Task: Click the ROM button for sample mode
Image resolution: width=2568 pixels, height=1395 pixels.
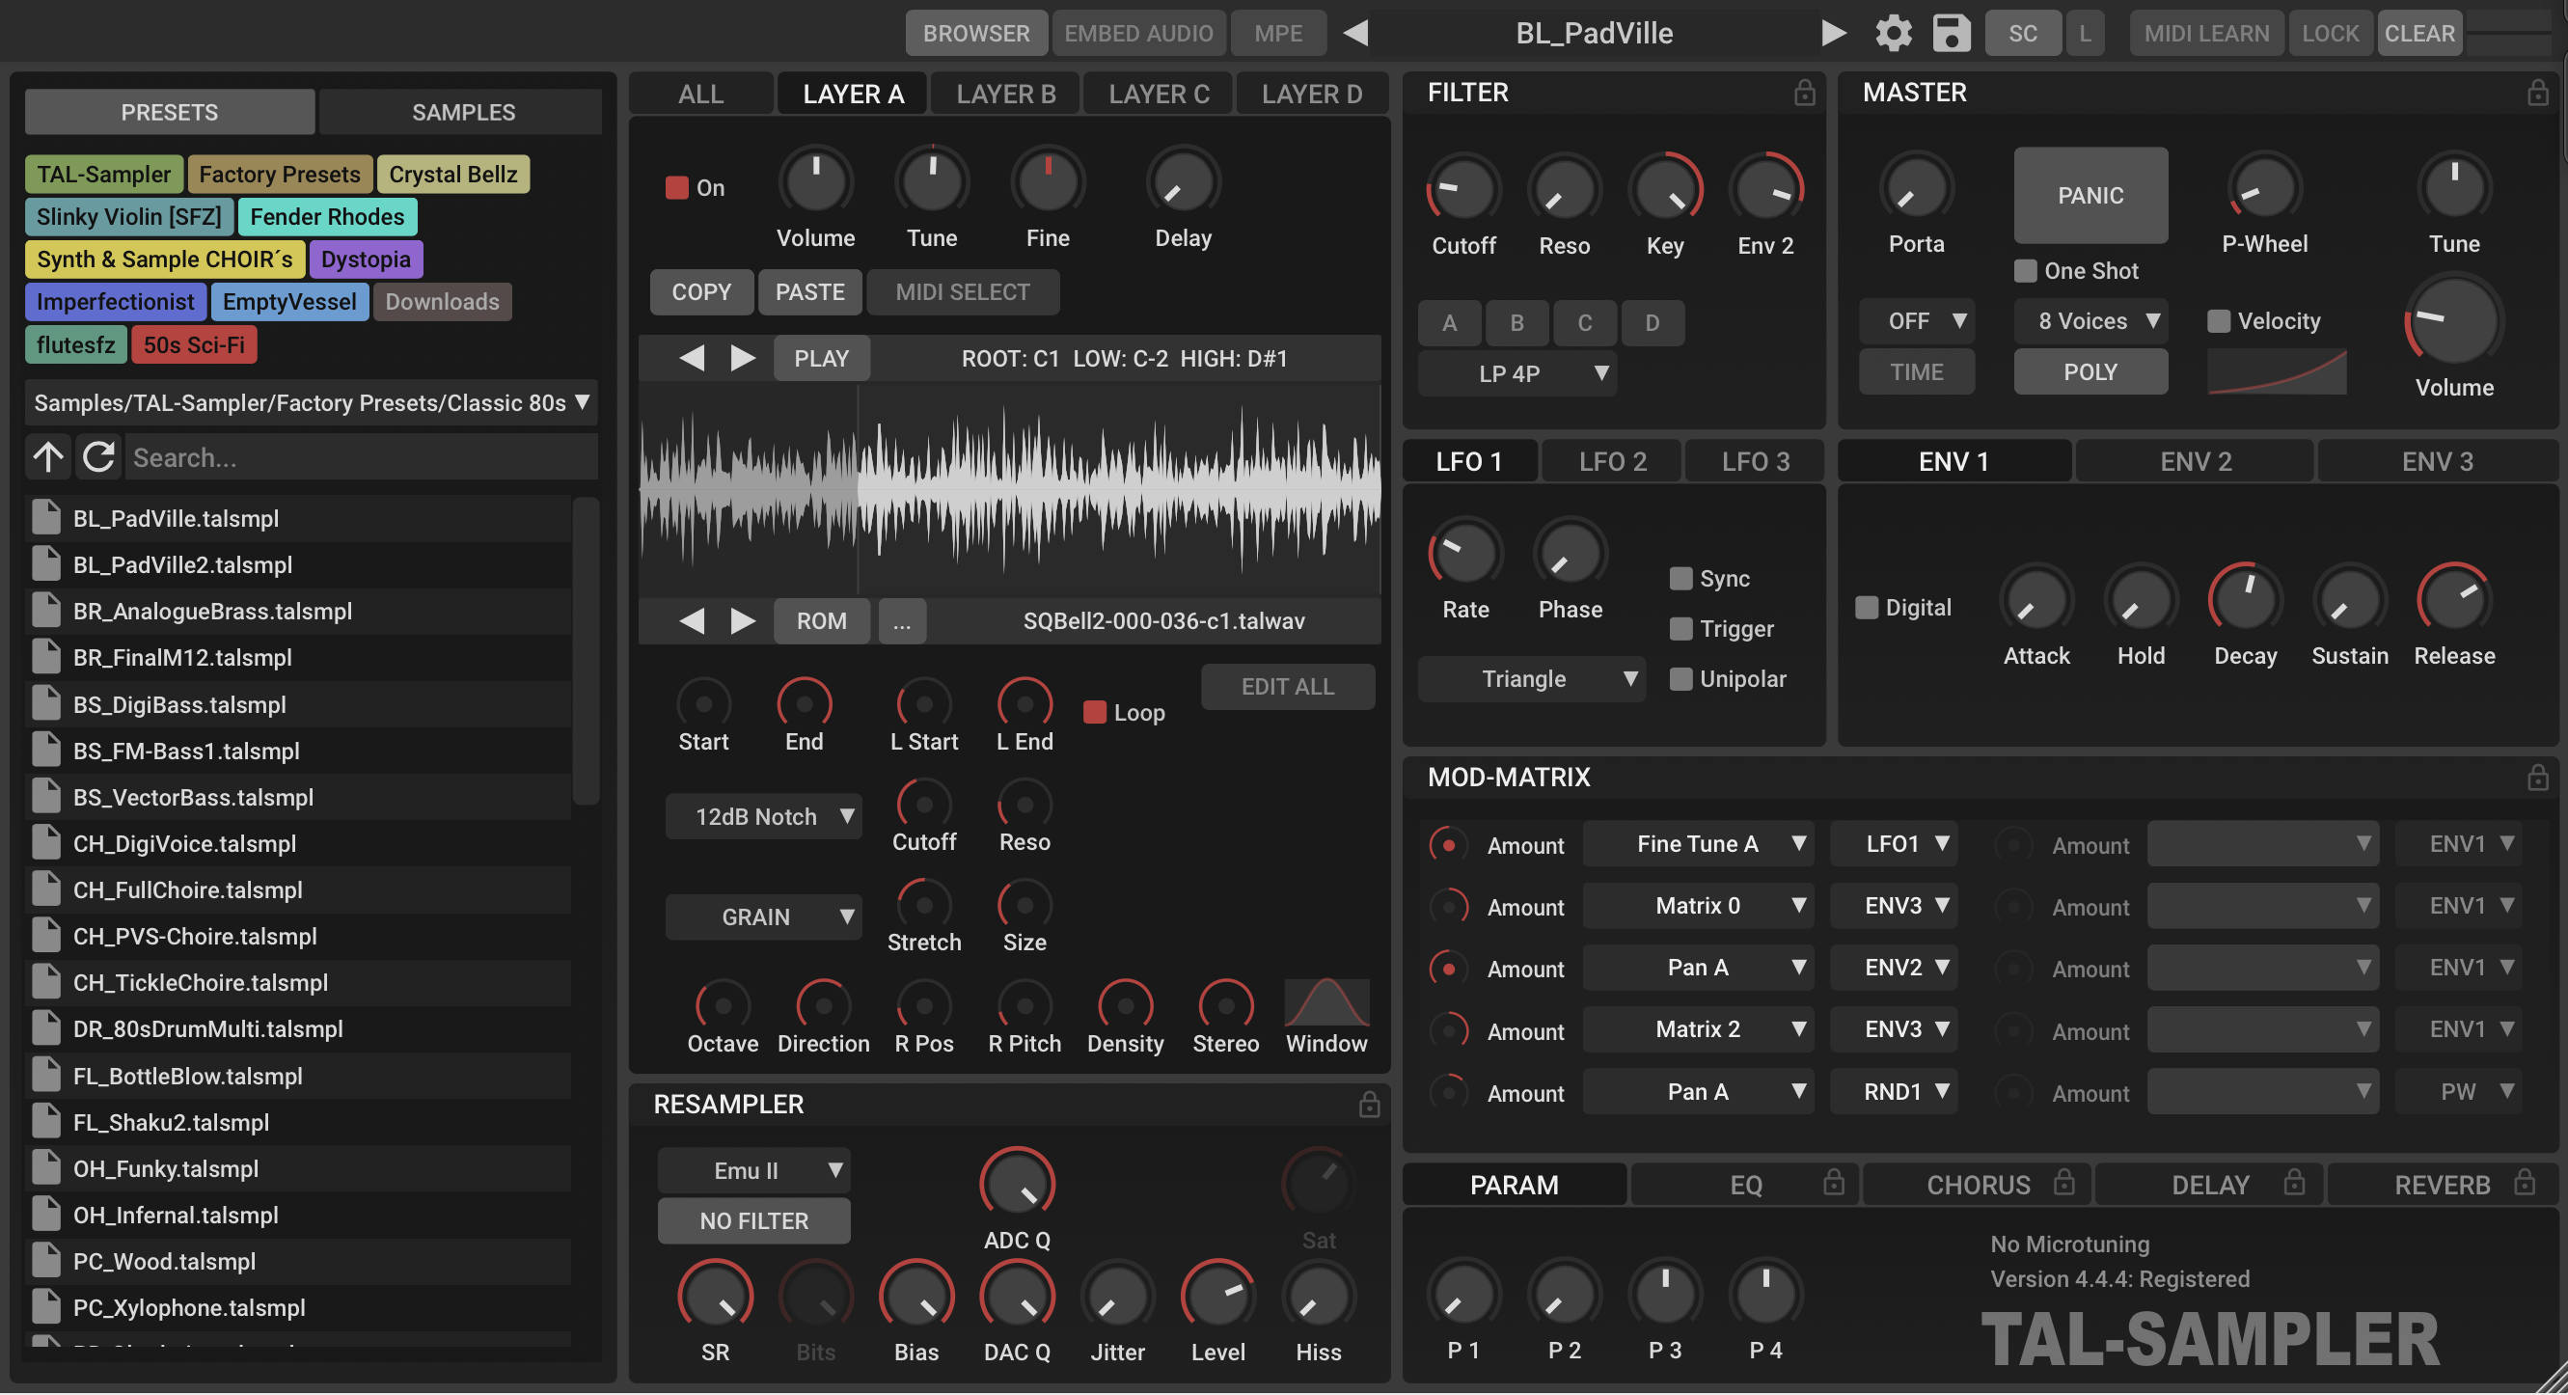Action: (819, 620)
